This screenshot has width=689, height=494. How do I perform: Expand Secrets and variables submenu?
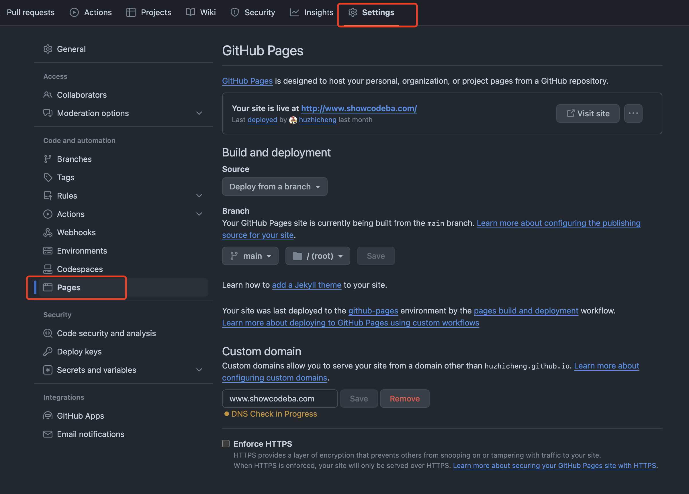(199, 370)
